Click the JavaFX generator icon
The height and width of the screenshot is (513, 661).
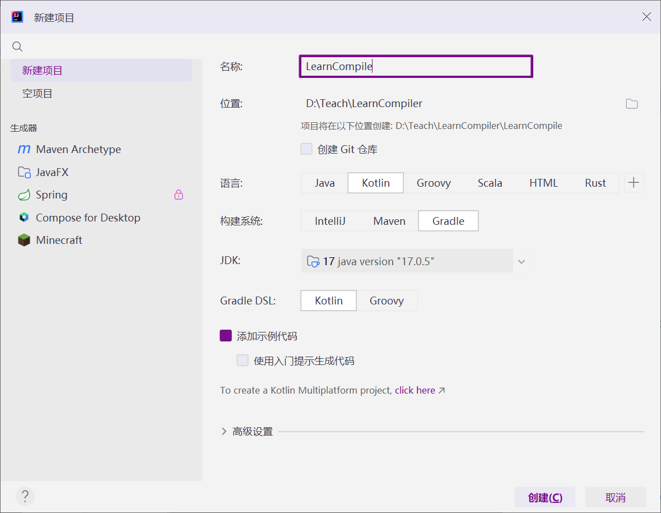(x=24, y=172)
